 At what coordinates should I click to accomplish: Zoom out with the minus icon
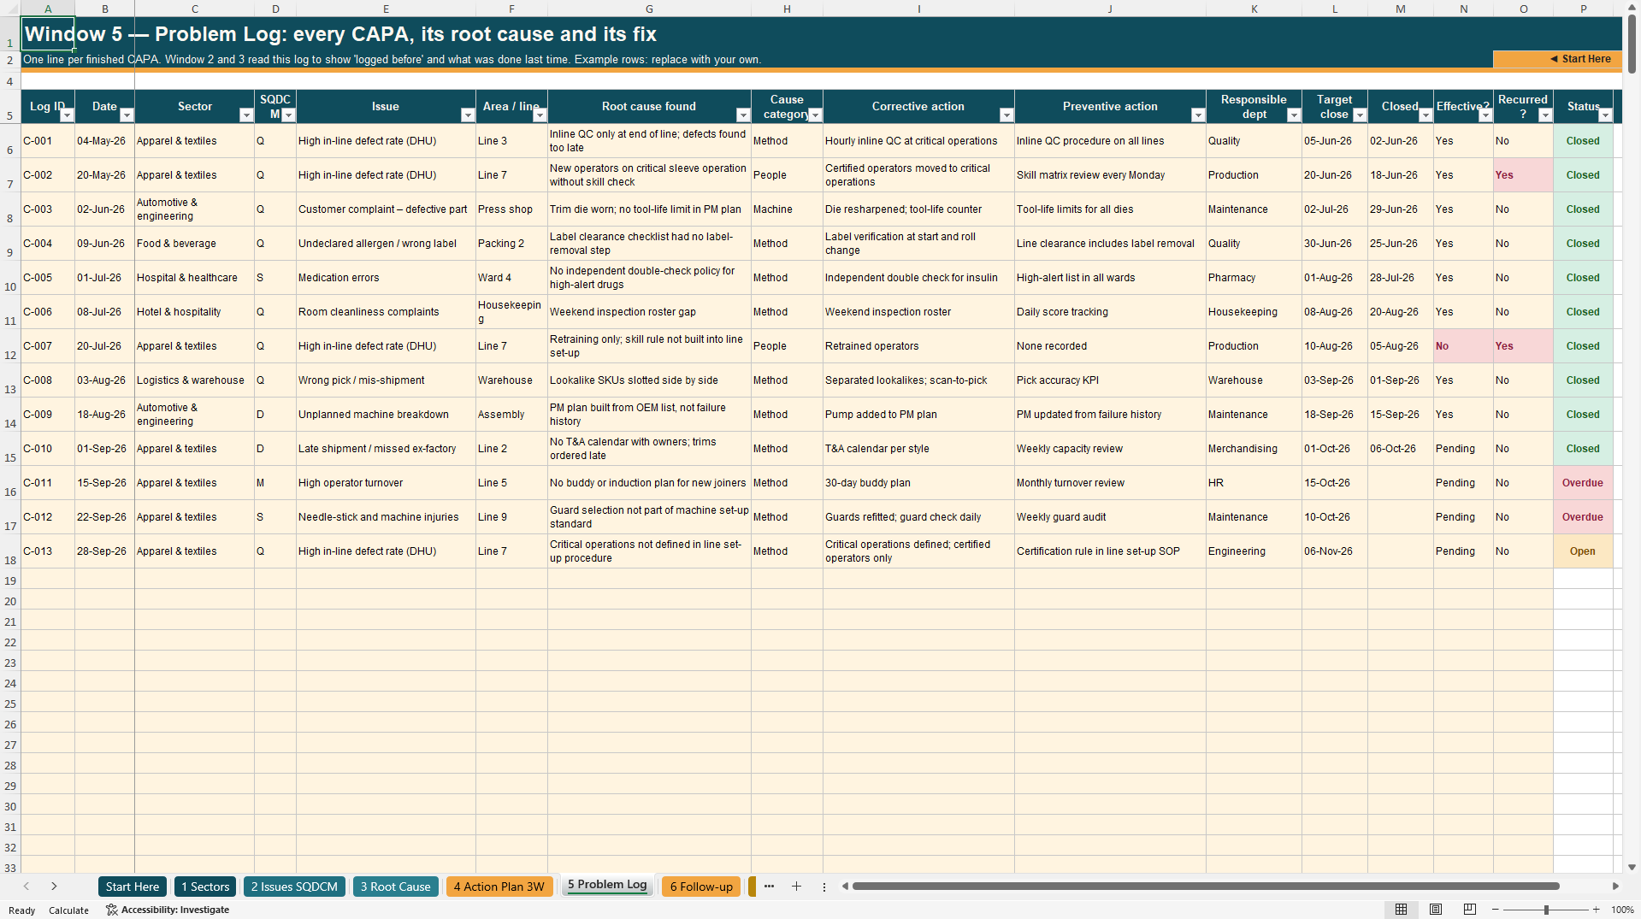pyautogui.click(x=1496, y=910)
